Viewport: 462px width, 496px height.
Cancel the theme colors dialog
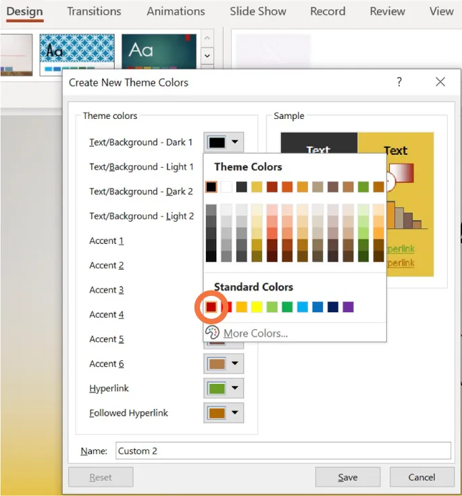[x=421, y=477]
